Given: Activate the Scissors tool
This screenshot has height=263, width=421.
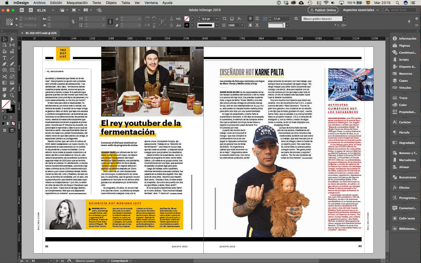Looking at the screenshot, I should pos(5,77).
